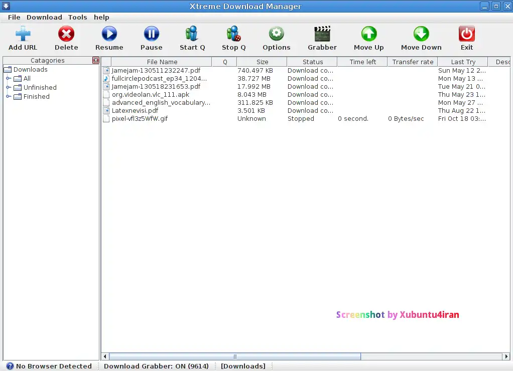513x371 pixels.
Task: Click the Q column header
Action: (x=225, y=62)
